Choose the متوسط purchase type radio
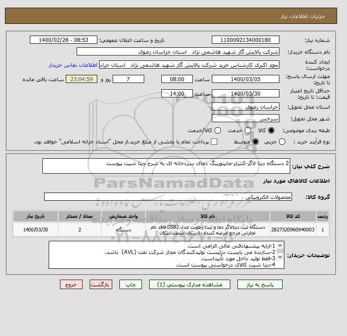This screenshot has width=347, height=336. (x=256, y=142)
